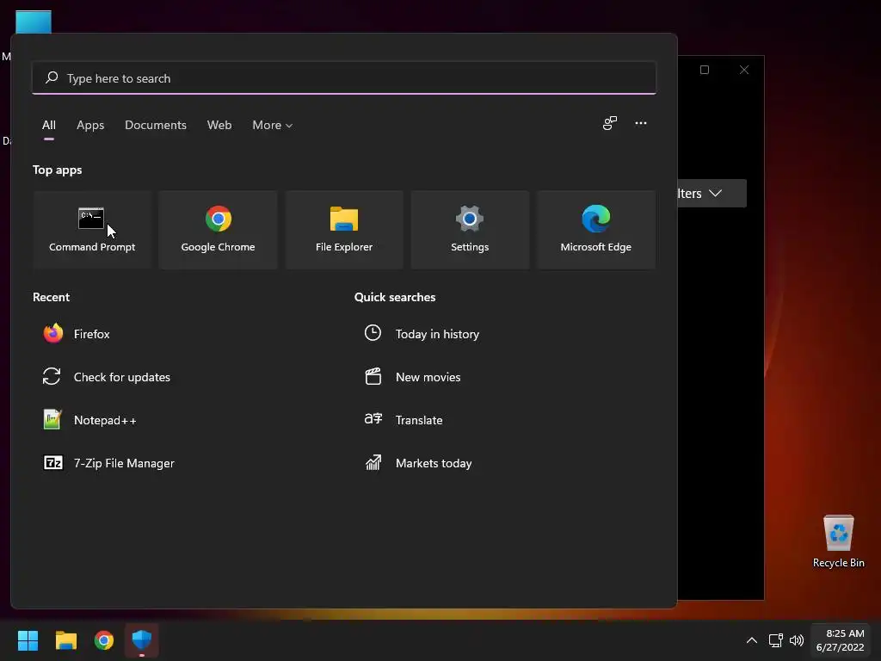Screen dimensions: 881x661
Task: Switch to the Documents search tab
Action: [x=156, y=126]
